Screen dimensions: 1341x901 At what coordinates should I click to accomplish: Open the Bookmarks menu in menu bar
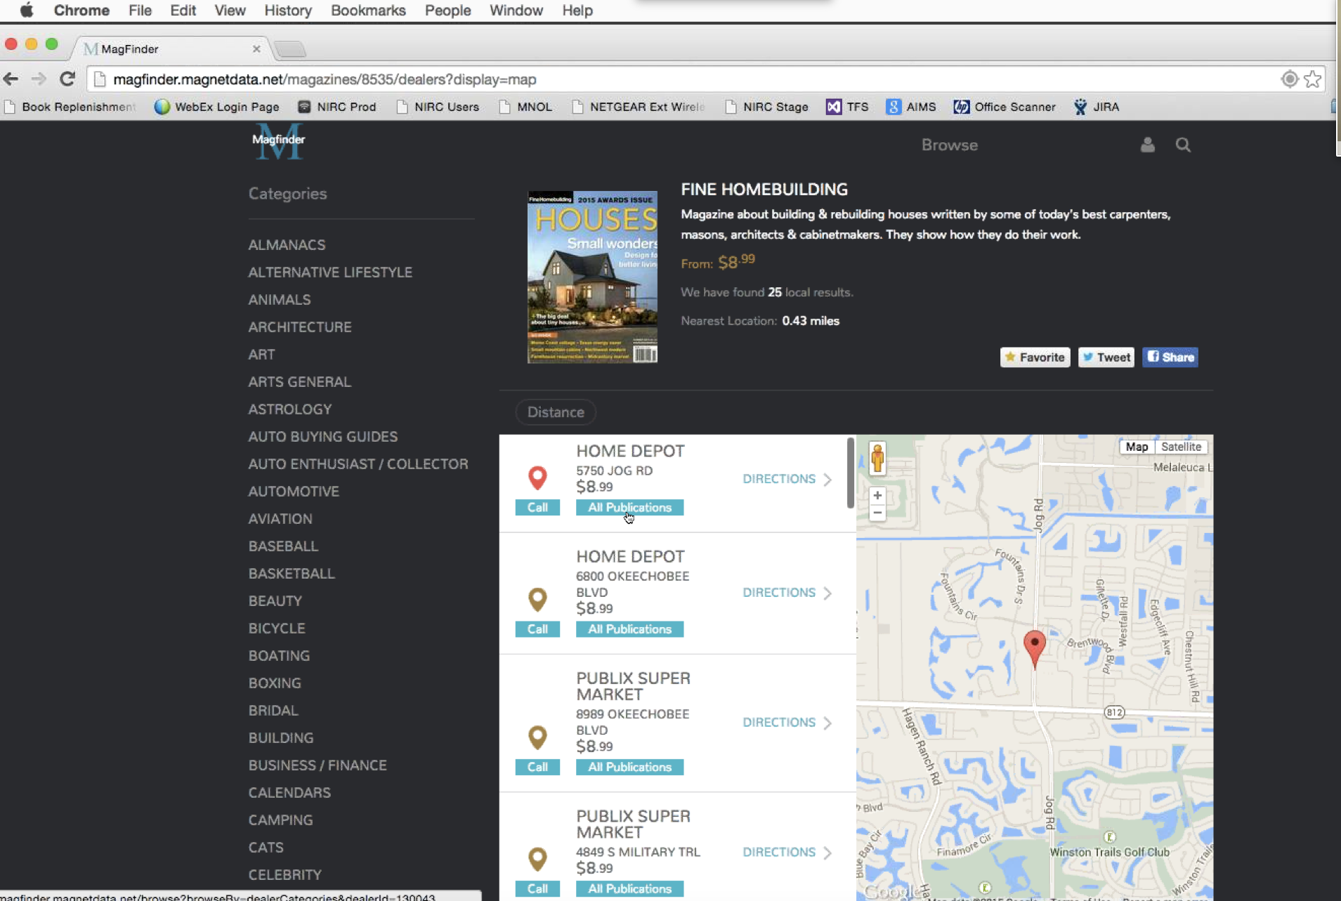tap(368, 11)
